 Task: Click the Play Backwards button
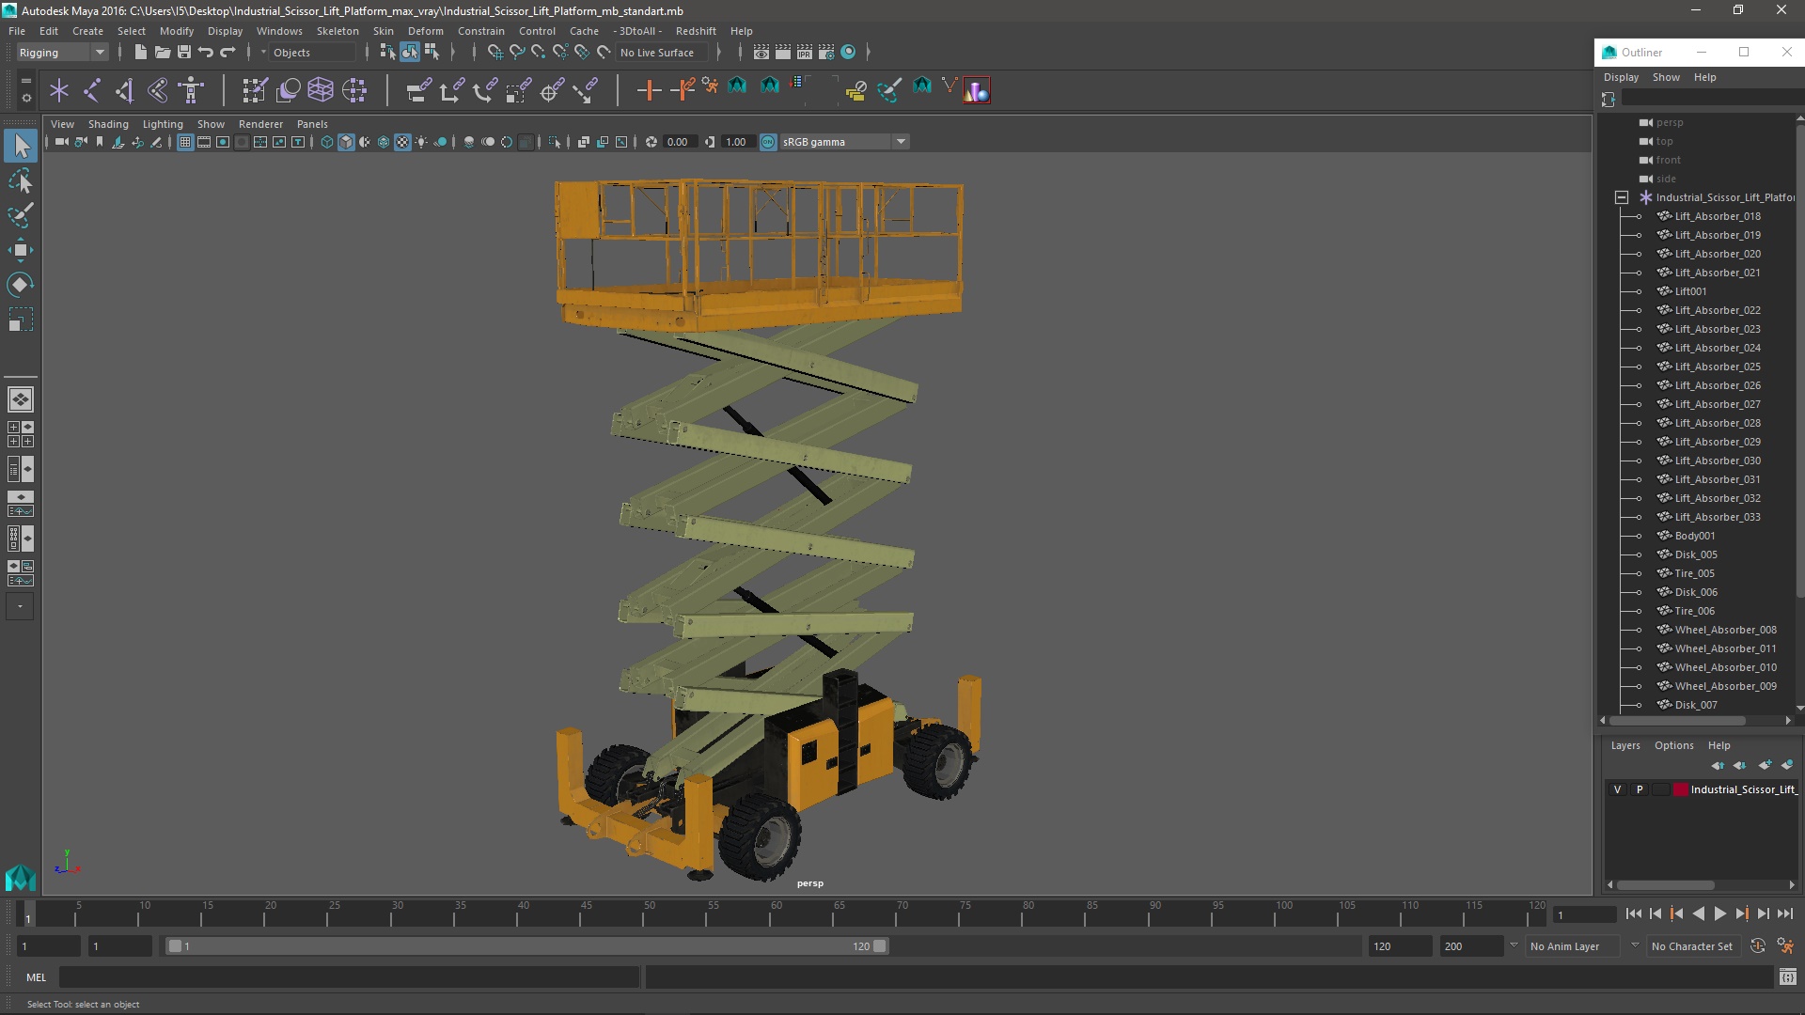tap(1698, 913)
